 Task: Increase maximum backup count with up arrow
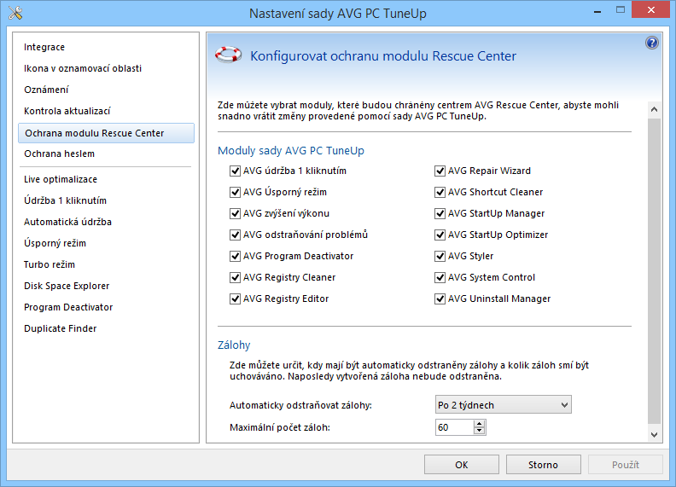click(x=479, y=424)
